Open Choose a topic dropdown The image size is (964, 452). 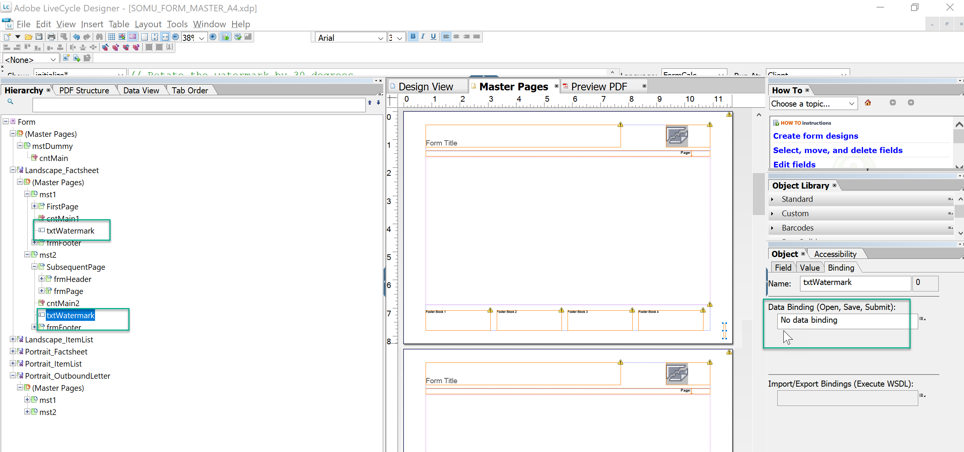point(852,104)
